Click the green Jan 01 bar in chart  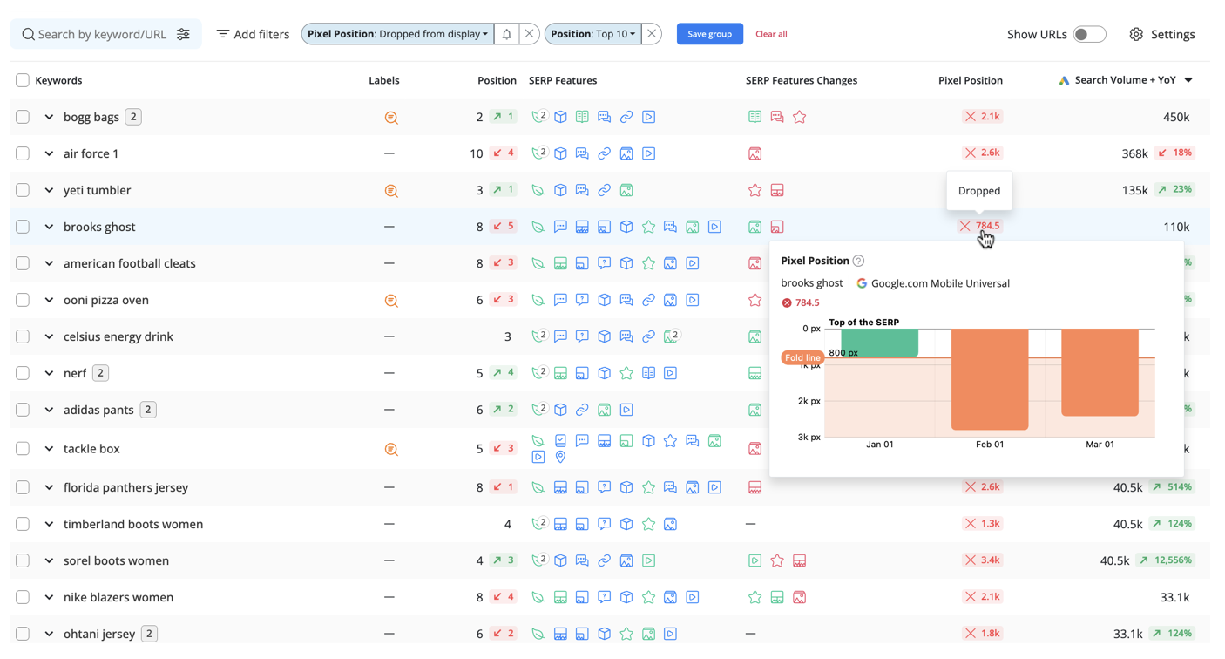879,343
